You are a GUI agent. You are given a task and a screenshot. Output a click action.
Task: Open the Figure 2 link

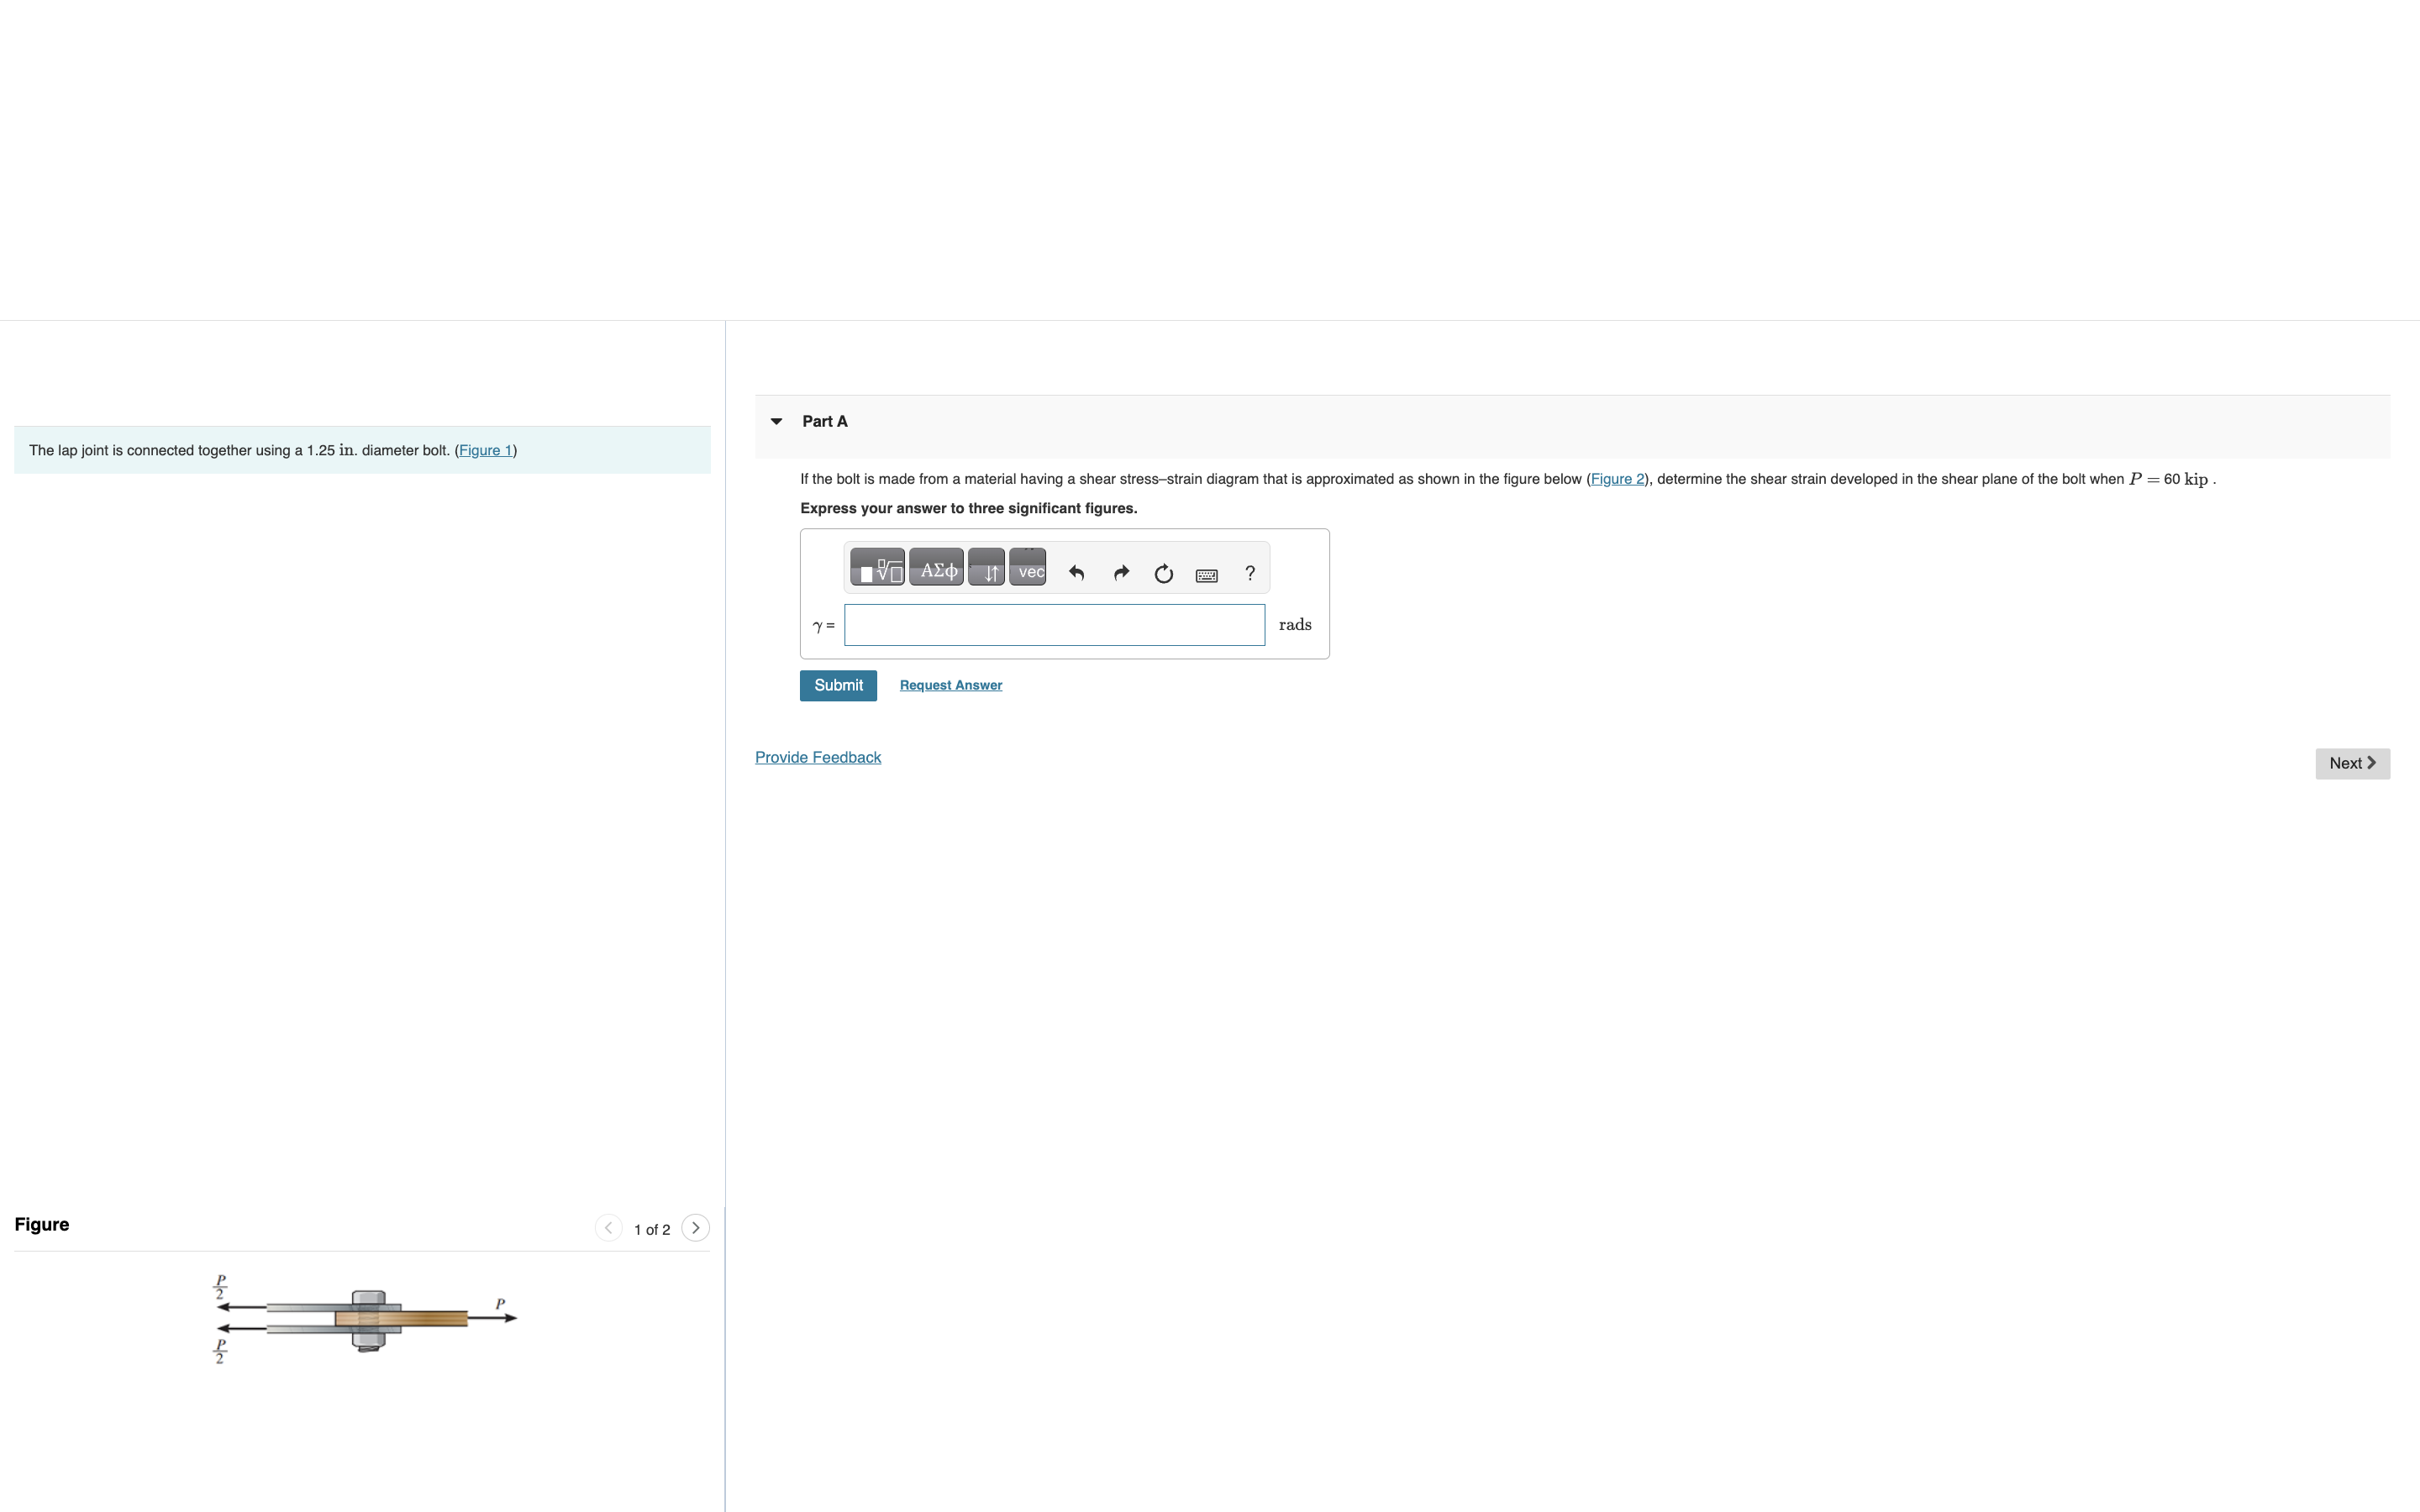pyautogui.click(x=1617, y=480)
